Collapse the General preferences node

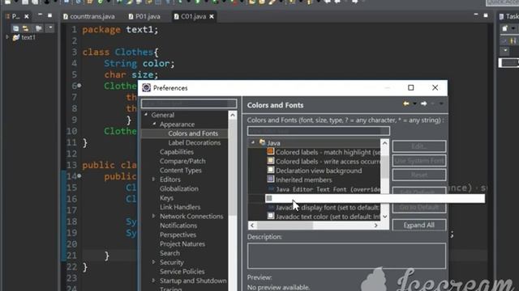click(x=146, y=115)
